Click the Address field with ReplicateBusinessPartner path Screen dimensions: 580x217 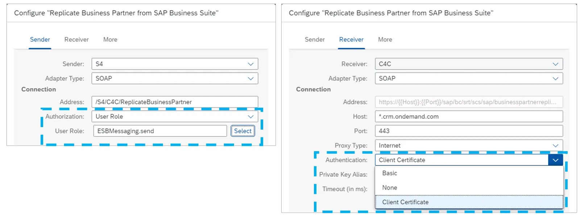point(175,102)
